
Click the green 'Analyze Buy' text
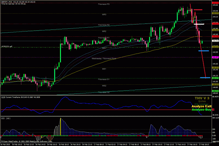(x=201, y=110)
